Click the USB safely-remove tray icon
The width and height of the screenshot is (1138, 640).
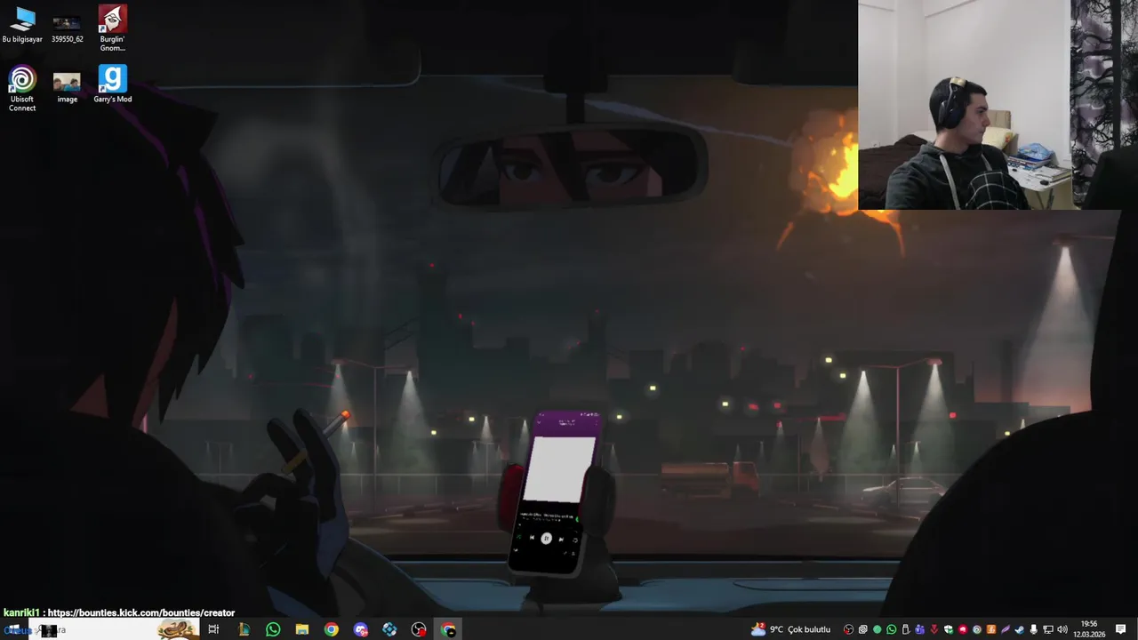point(905,629)
